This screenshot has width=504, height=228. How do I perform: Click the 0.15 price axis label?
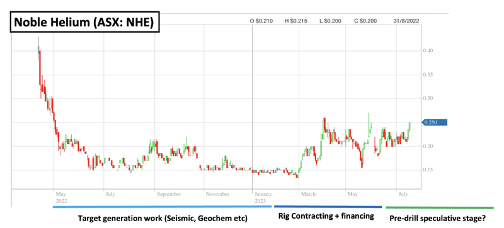pos(428,170)
